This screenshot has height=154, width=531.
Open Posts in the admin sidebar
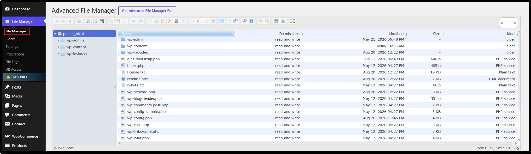(x=16, y=87)
